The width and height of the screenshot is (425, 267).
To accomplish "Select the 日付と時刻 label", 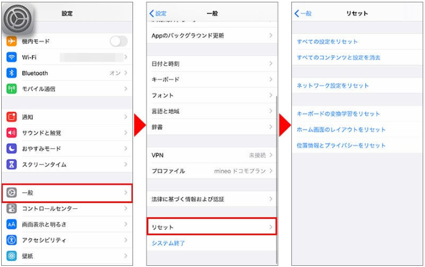I will (x=166, y=64).
